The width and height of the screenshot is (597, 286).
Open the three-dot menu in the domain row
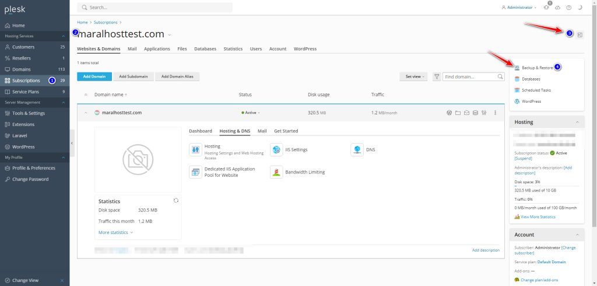(495, 113)
